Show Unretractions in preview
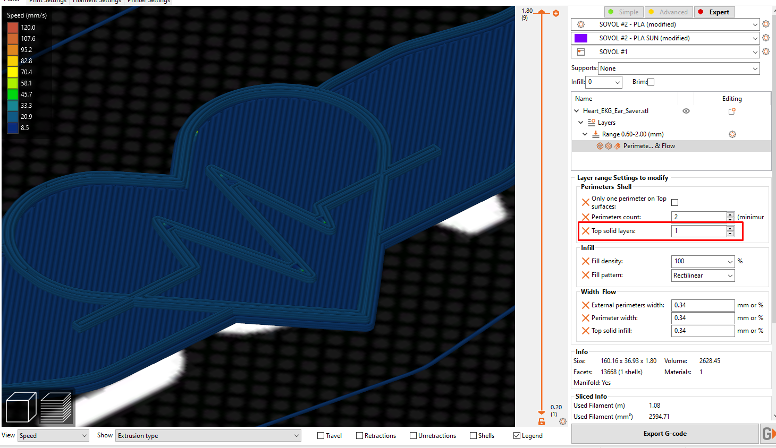The width and height of the screenshot is (776, 448). 413,436
